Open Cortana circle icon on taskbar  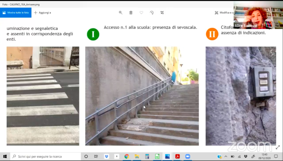coord(86,156)
